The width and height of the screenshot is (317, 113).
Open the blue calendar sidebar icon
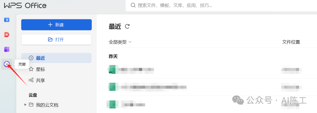pyautogui.click(x=7, y=20)
